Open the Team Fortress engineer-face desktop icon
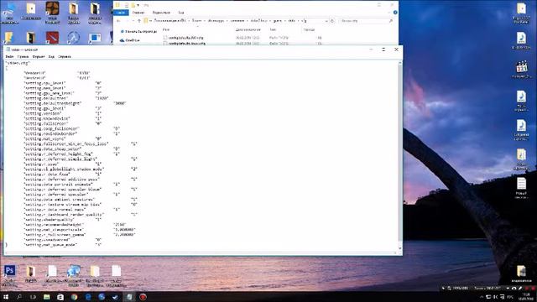537x302 pixels. [x=52, y=8]
